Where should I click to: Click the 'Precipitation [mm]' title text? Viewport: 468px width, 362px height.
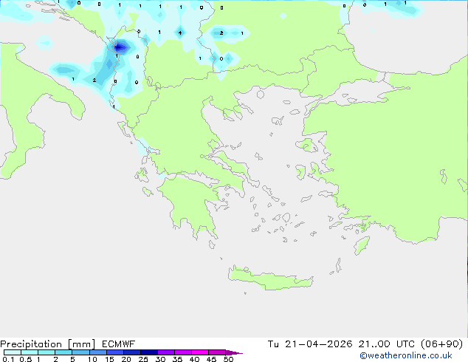click(47, 344)
